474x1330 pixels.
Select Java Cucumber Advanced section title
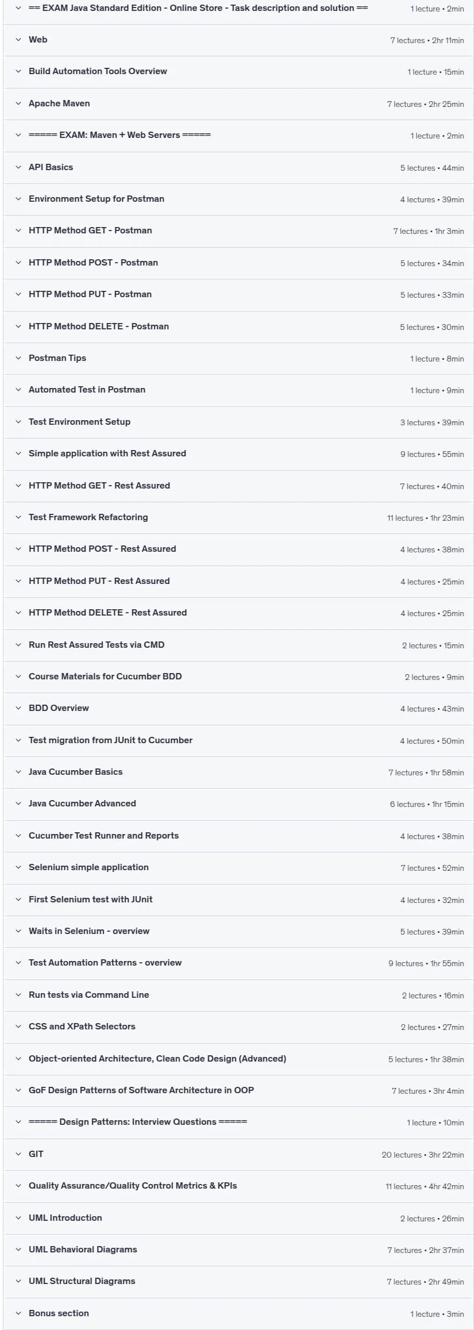(x=82, y=804)
